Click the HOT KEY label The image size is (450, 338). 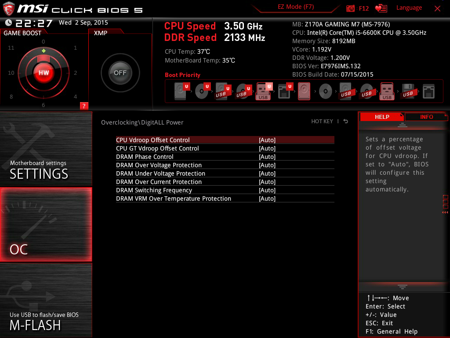(x=322, y=121)
